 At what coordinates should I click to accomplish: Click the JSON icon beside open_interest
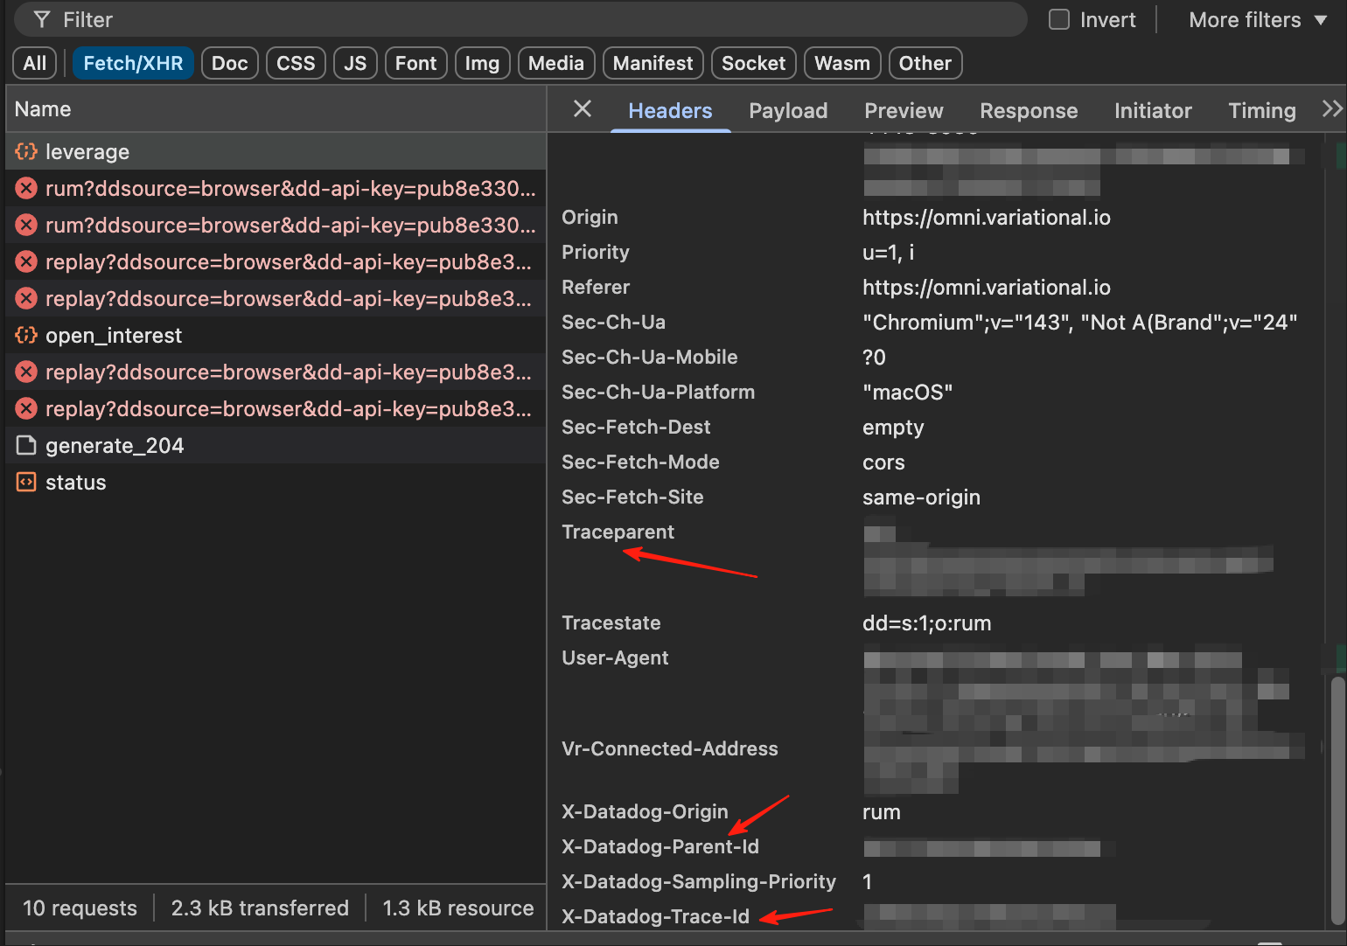26,335
